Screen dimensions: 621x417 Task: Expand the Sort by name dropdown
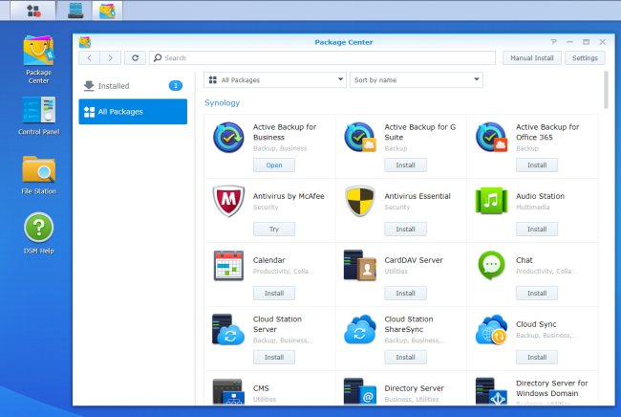pos(416,79)
